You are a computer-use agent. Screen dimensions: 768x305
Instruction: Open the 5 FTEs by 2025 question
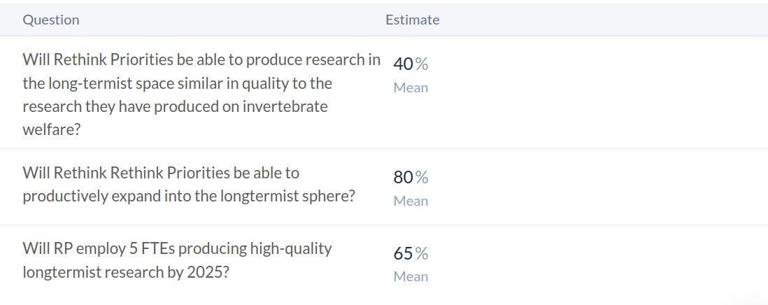(177, 260)
